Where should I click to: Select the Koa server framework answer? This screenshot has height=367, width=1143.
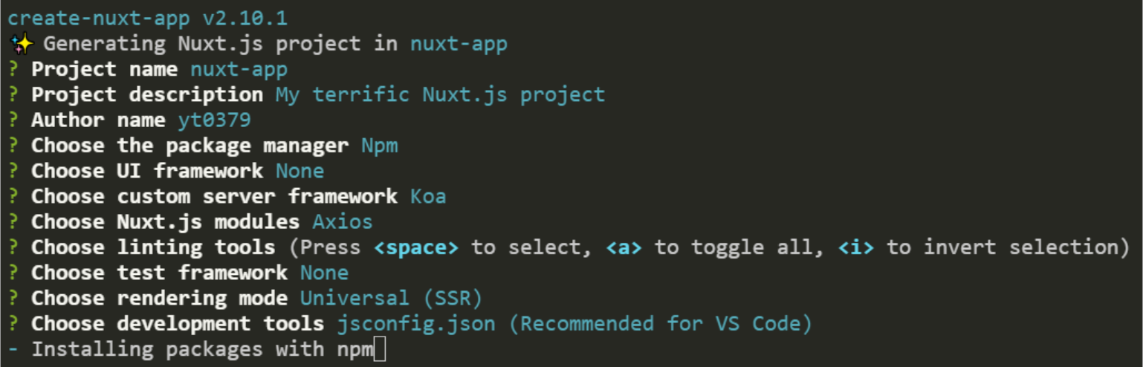(428, 197)
